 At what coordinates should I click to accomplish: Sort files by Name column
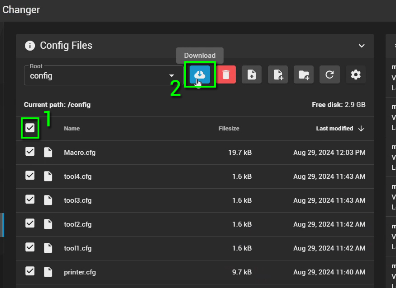pos(72,129)
